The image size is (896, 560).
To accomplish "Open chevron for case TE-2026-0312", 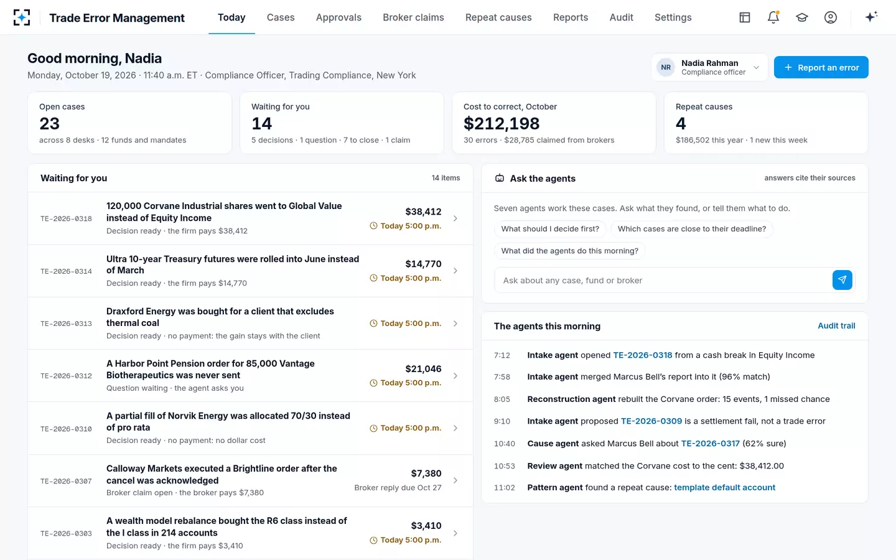I will pos(455,376).
